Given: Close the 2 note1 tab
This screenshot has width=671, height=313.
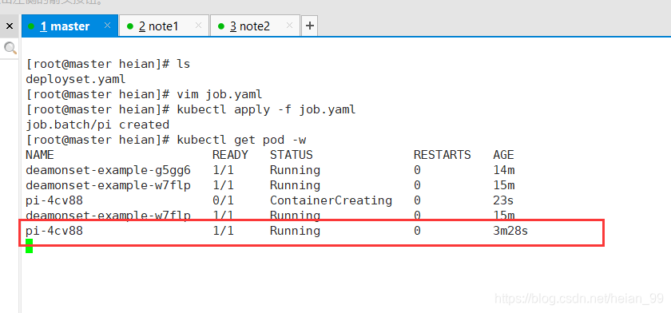Looking at the screenshot, I should point(198,26).
